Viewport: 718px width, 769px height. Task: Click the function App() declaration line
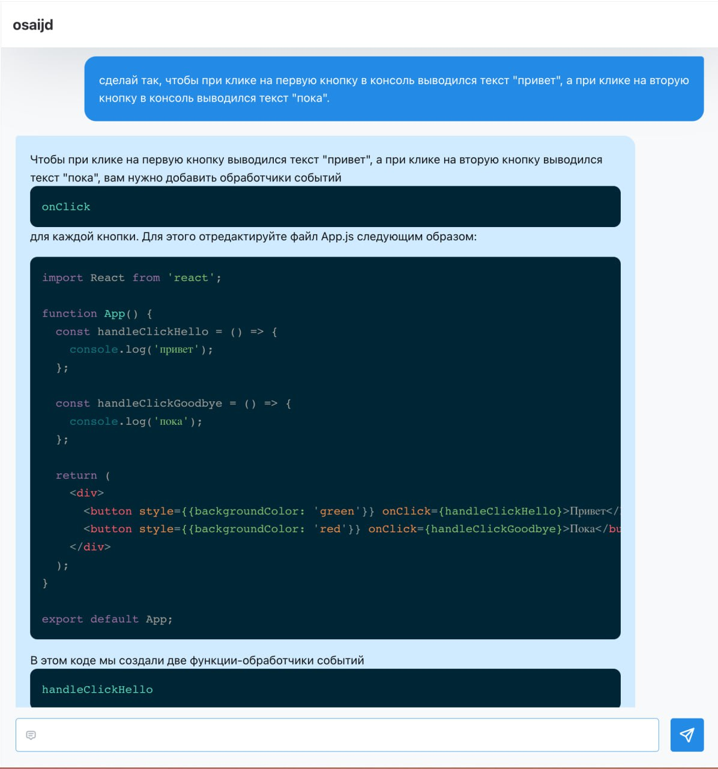97,314
